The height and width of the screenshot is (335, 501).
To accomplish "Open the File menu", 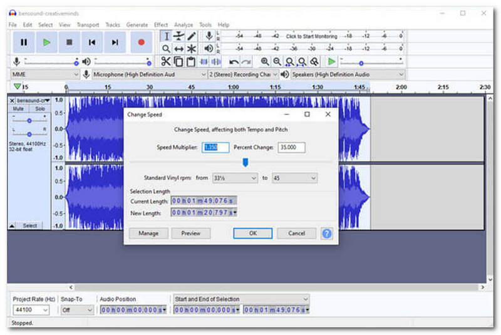I will pos(13,24).
